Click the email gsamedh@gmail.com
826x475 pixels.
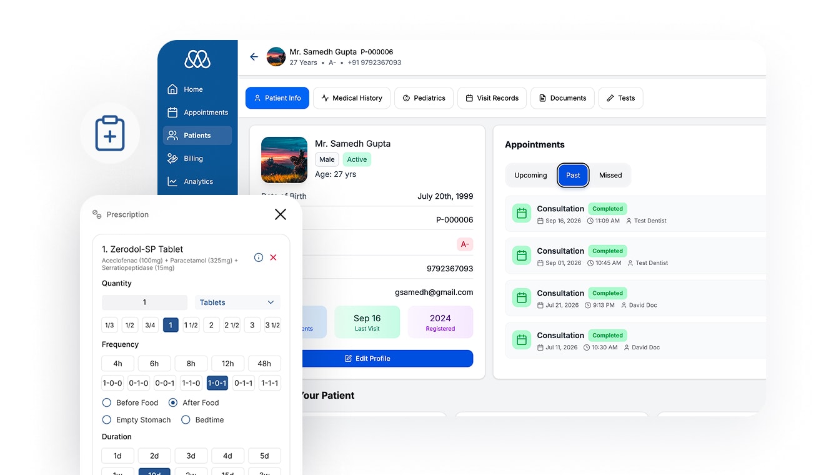434,292
